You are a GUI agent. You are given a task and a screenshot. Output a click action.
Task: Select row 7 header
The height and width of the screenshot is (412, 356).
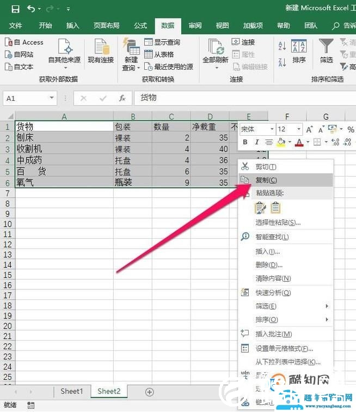coord(8,193)
